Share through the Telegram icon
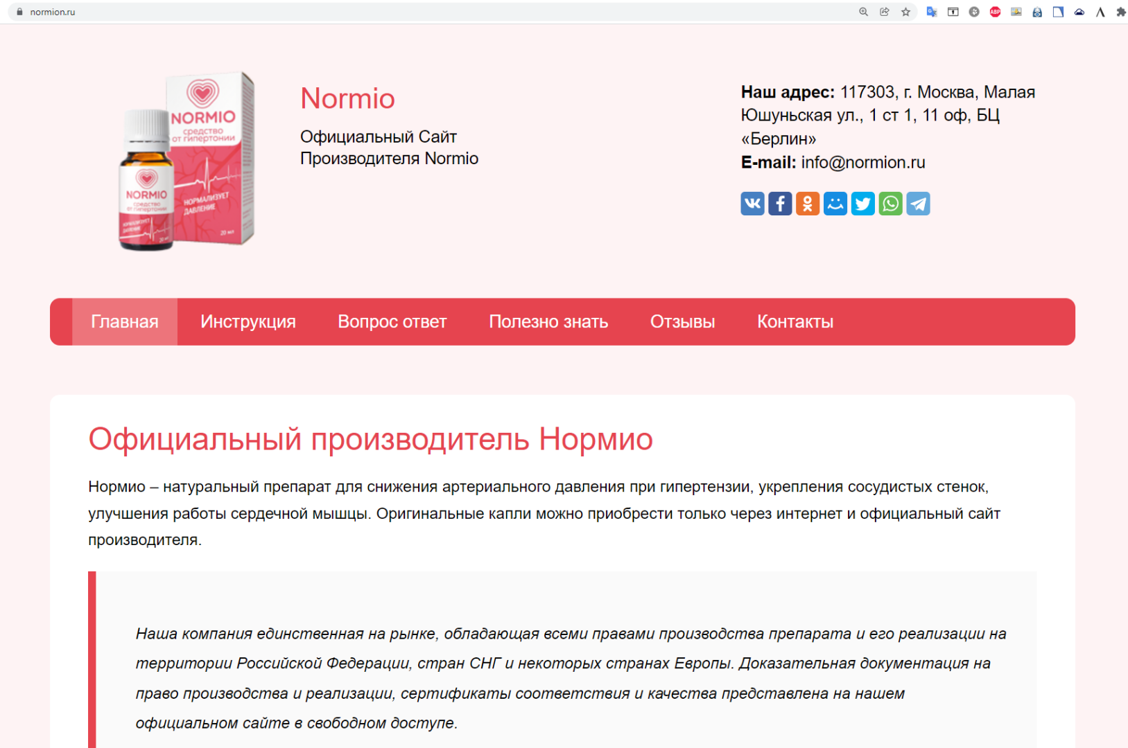Viewport: 1128px width, 748px height. [x=918, y=204]
